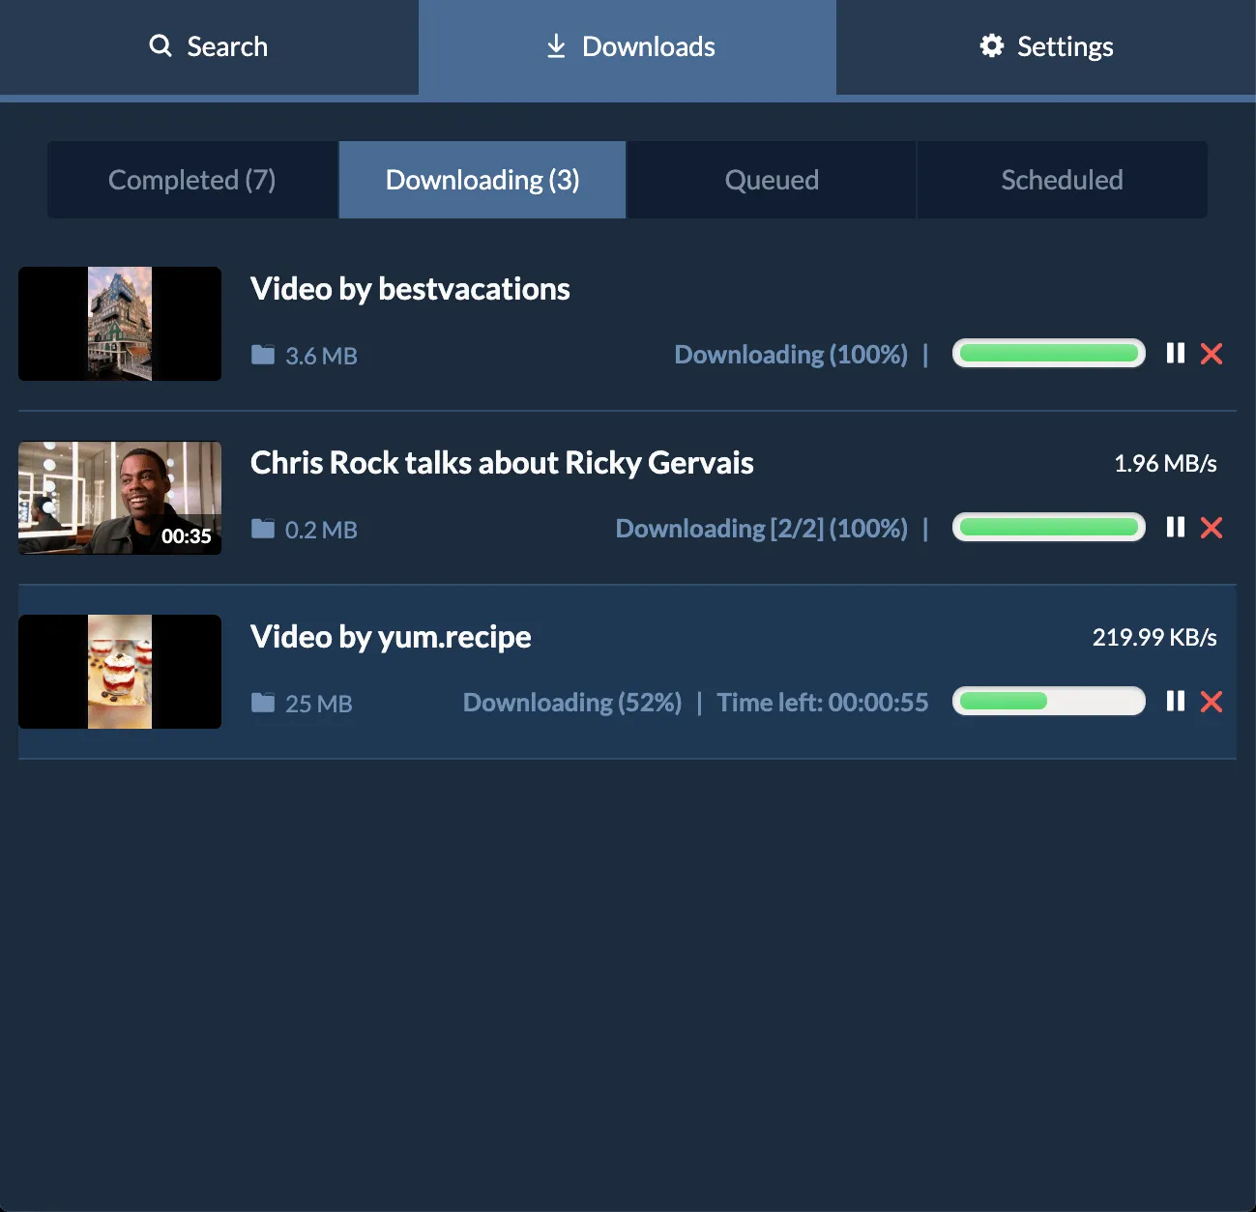Cancel the Chris Rock download
This screenshot has height=1212, width=1256.
[x=1212, y=528]
